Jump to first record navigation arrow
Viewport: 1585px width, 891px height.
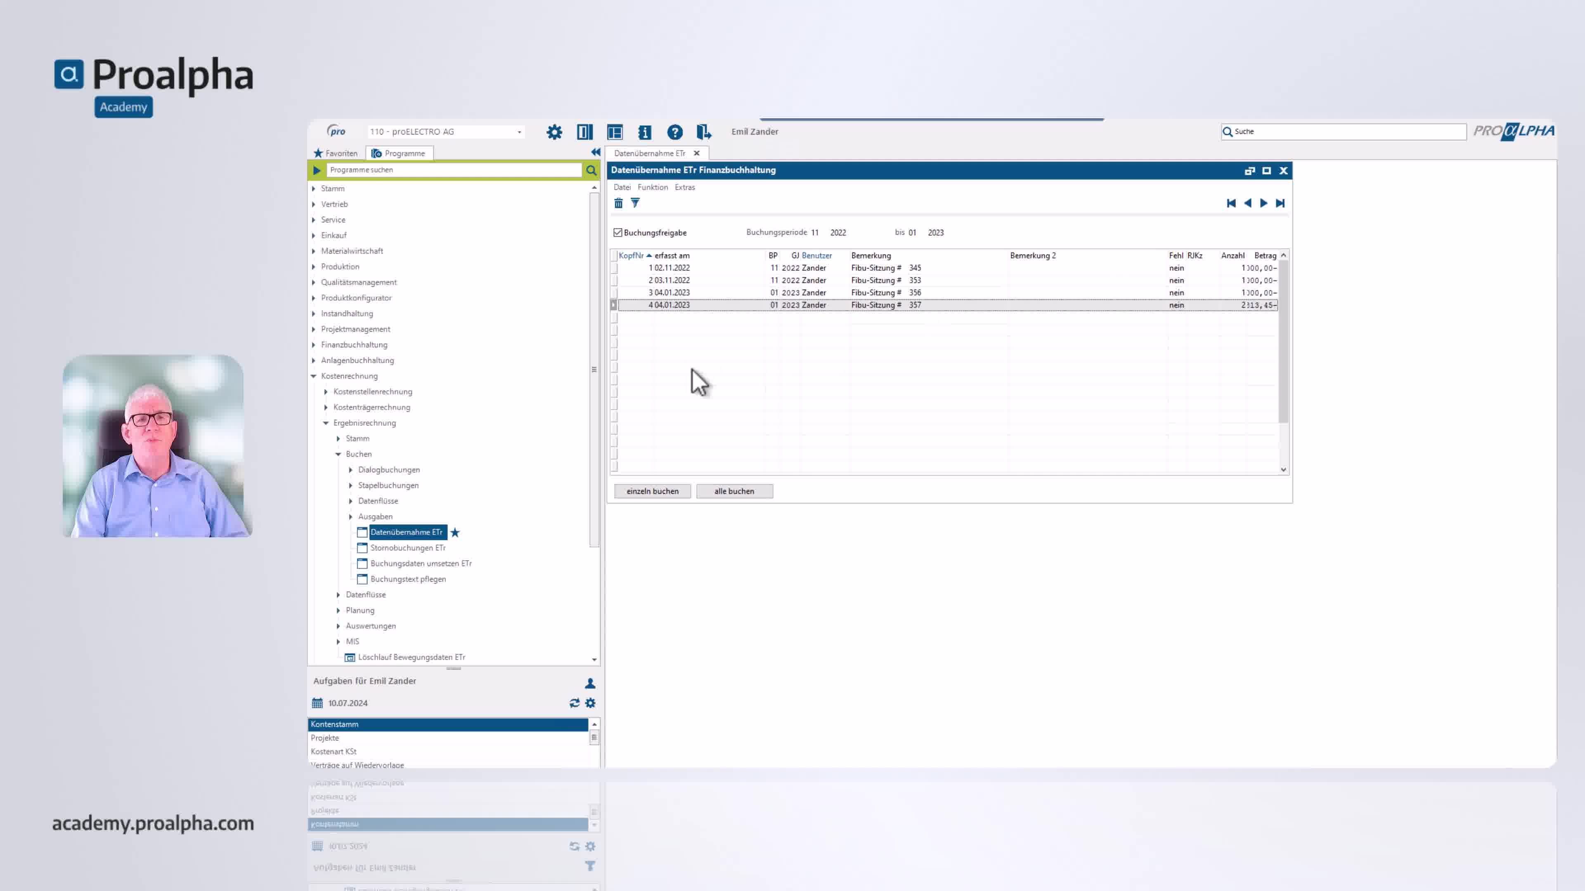pos(1230,203)
